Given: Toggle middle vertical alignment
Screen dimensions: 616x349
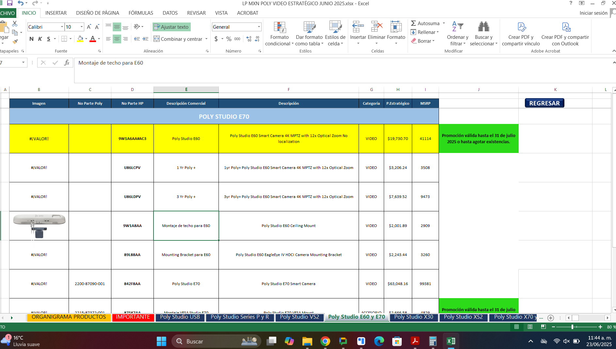Looking at the screenshot, I should coord(117,27).
